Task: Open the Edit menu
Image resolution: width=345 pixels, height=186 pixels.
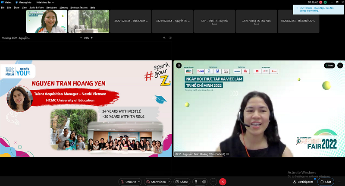Action: coord(9,8)
